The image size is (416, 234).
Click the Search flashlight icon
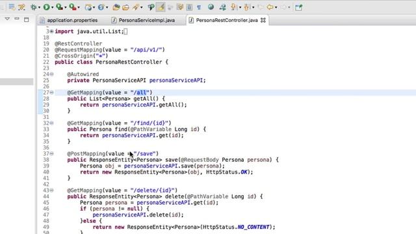(136, 7)
